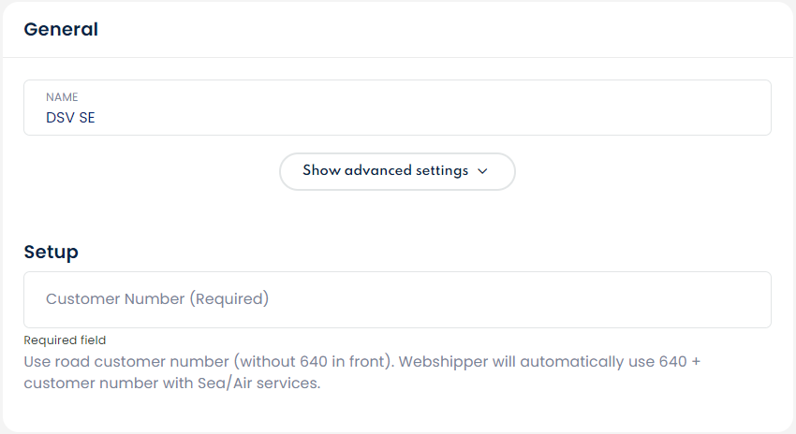Click the Show advanced settings button text
796x434 pixels.
click(x=385, y=170)
